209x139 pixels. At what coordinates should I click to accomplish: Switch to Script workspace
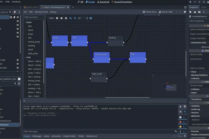[90, 2]
